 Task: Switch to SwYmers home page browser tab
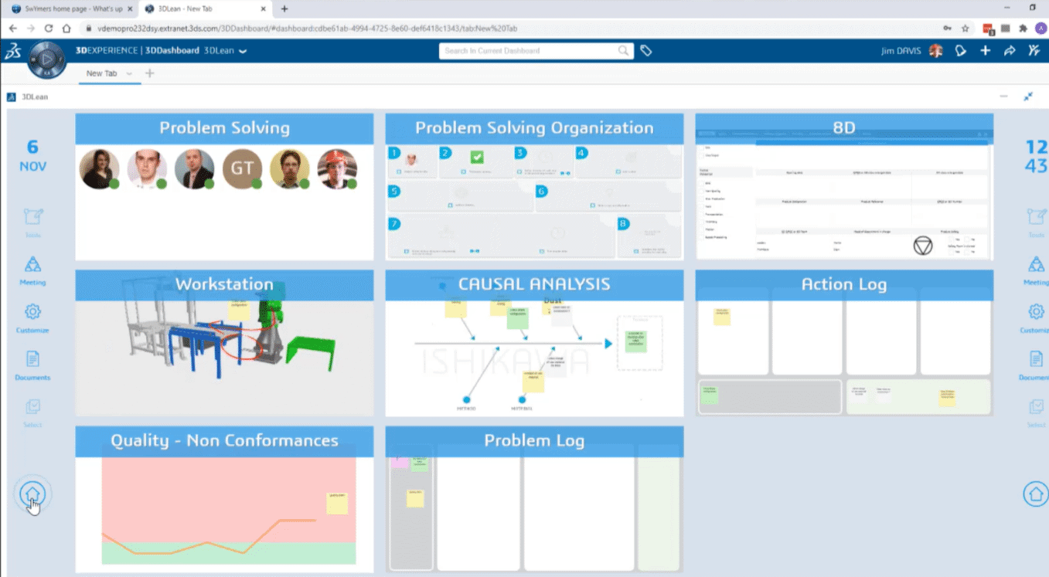[x=66, y=8]
